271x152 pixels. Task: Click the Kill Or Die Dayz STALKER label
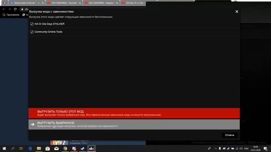coord(50,24)
